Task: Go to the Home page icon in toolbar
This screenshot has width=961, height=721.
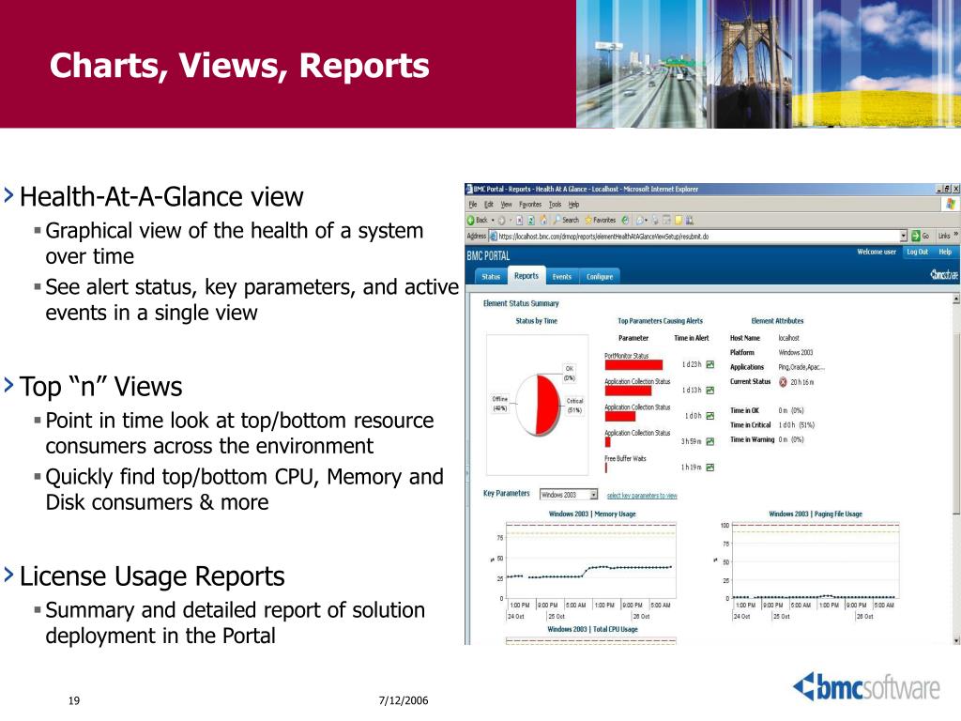Action: click(x=543, y=220)
